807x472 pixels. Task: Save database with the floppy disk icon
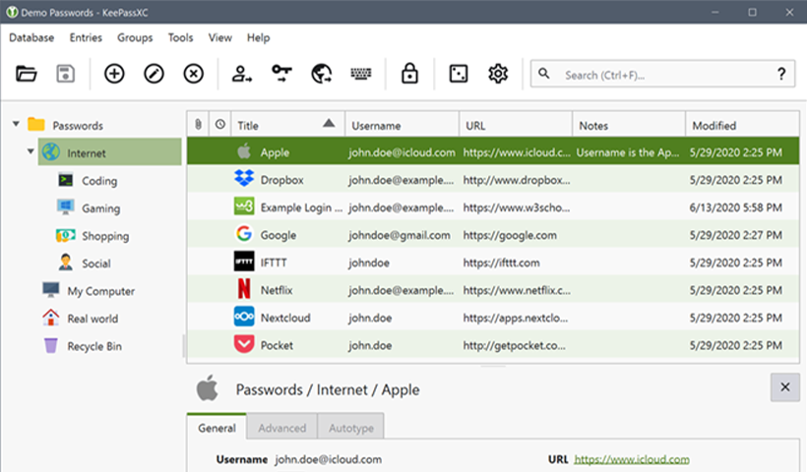[65, 74]
